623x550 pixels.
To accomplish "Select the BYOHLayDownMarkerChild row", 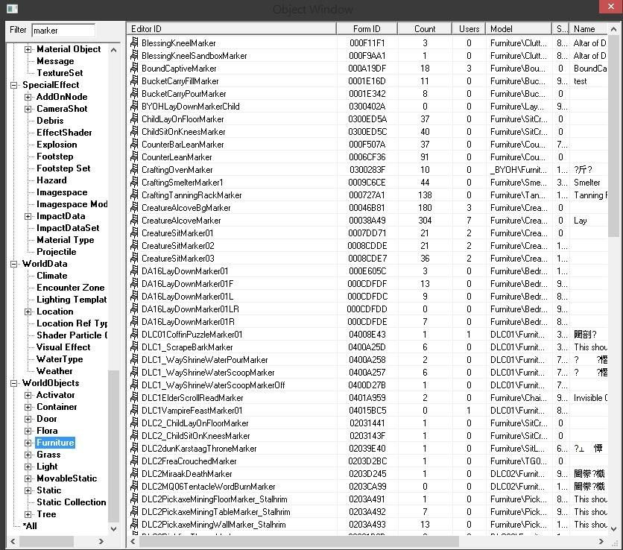I will [x=368, y=107].
